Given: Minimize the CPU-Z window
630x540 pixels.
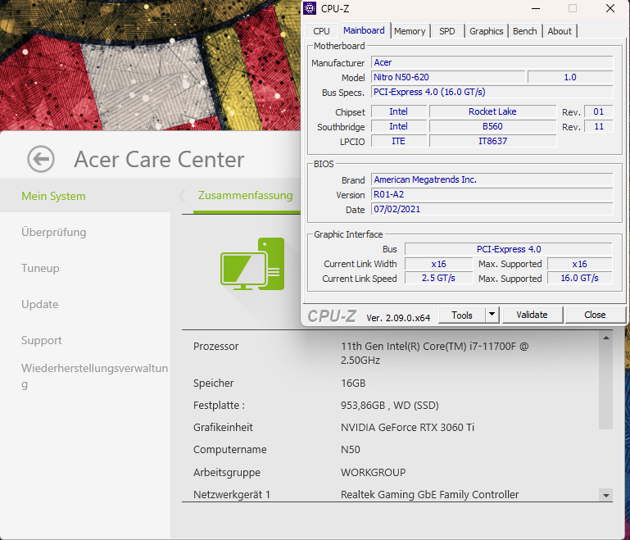Looking at the screenshot, I should click(x=536, y=8).
